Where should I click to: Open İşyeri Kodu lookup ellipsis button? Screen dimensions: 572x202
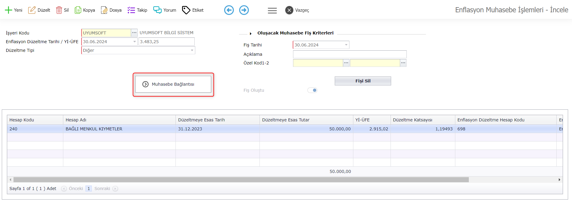click(x=134, y=33)
